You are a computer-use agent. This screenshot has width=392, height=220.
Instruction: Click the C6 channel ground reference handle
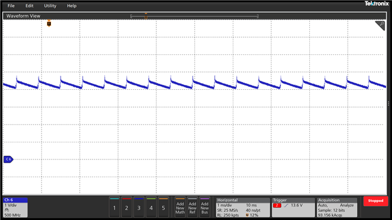8,159
